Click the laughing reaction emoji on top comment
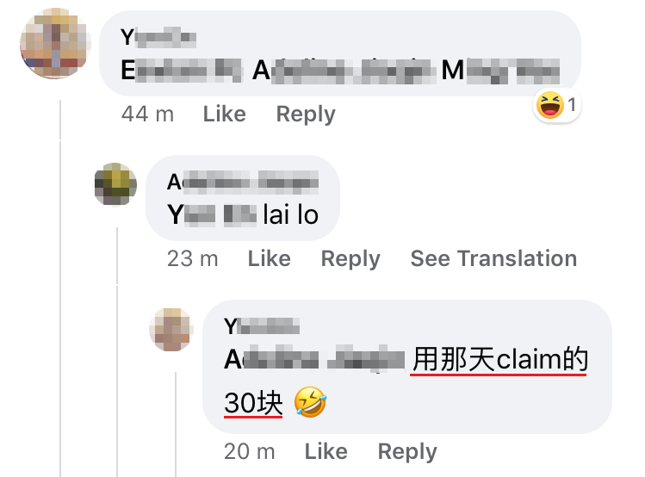This screenshot has height=477, width=645. point(550,105)
